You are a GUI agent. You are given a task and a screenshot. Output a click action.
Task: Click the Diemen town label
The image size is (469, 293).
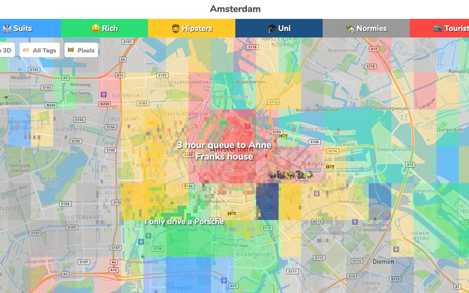point(383,261)
